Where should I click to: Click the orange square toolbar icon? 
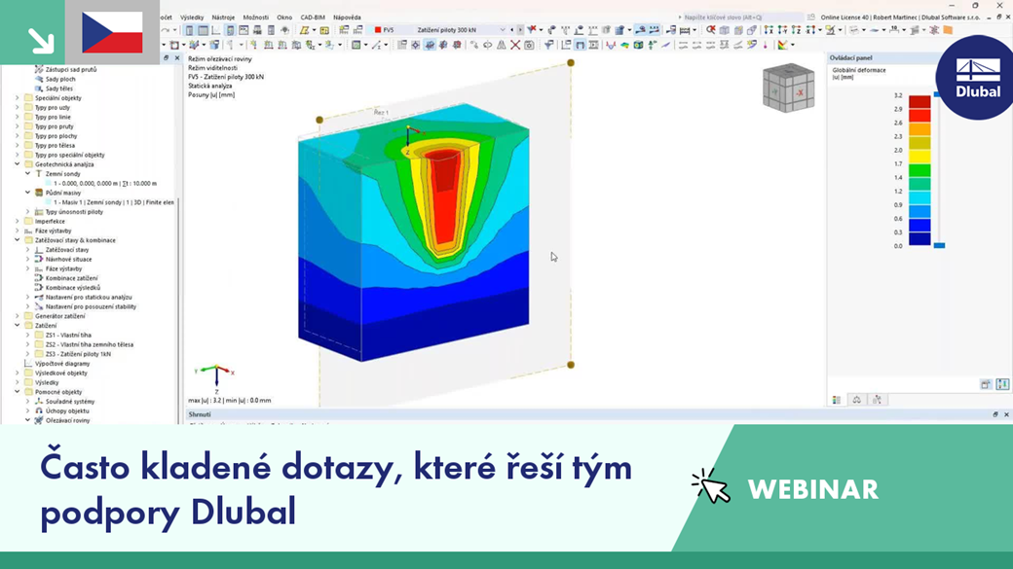click(948, 30)
